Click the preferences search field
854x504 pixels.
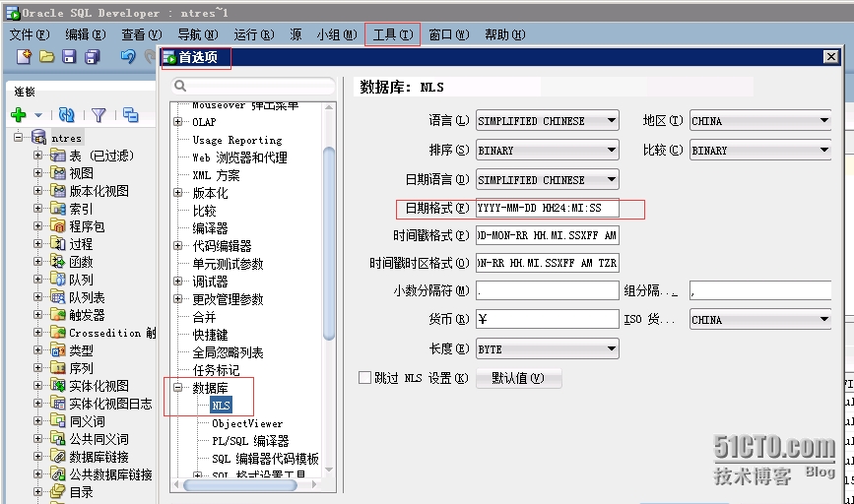(253, 86)
